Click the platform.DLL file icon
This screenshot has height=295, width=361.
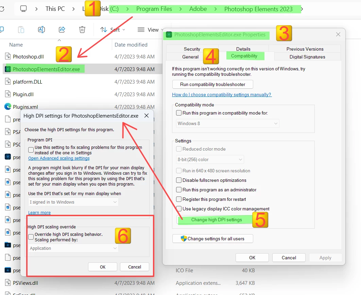coord(8,82)
